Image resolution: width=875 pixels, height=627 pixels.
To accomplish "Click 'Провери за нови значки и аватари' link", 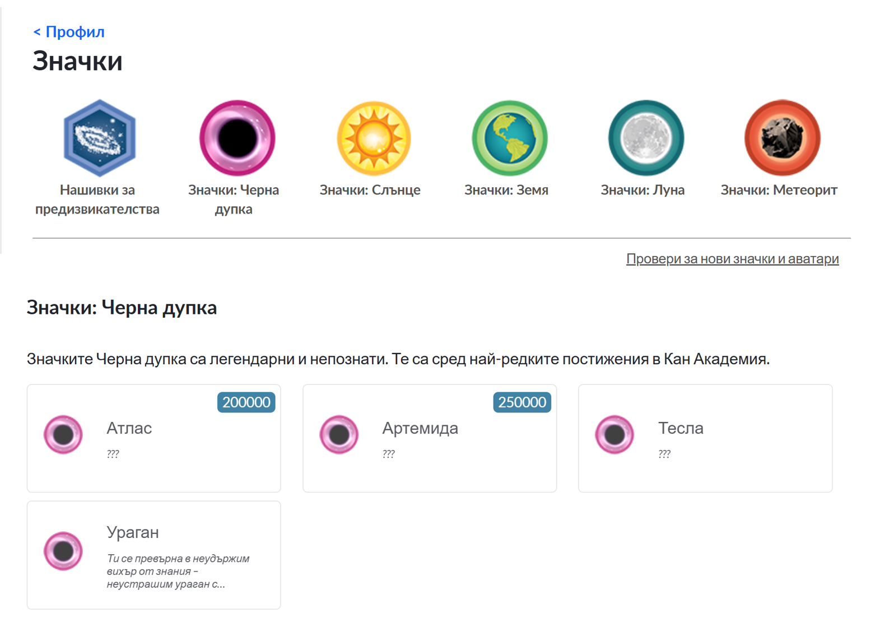I will click(x=732, y=259).
